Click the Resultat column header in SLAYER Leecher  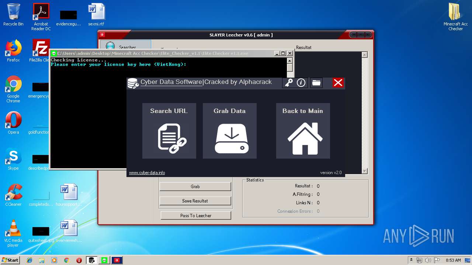click(303, 47)
